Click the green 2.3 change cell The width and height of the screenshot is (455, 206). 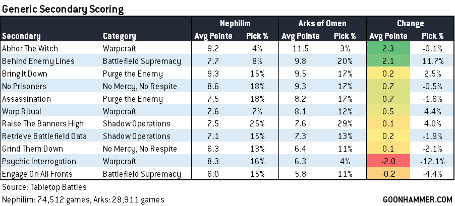(x=389, y=49)
